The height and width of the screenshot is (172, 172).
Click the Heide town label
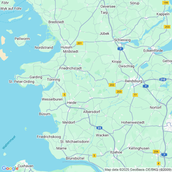coord(72,103)
